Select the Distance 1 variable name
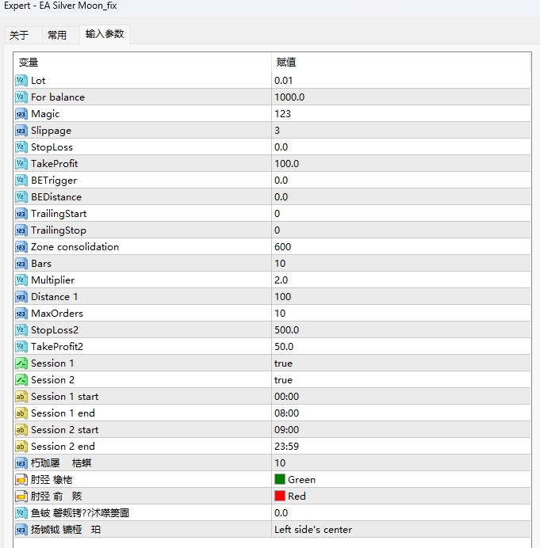540x548 pixels. point(54,297)
